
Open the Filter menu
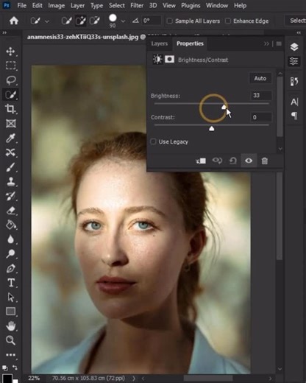point(137,5)
